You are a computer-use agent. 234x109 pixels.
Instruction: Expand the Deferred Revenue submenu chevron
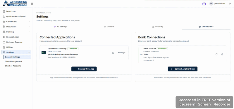(29, 42)
